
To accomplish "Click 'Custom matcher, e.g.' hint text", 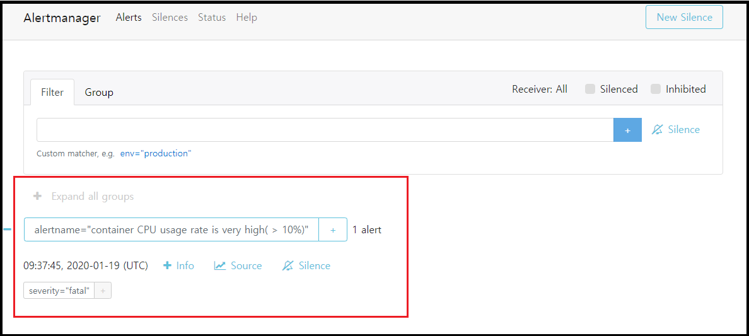I will pos(76,154).
